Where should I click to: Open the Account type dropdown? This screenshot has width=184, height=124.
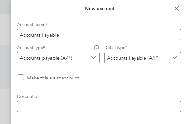point(58,58)
